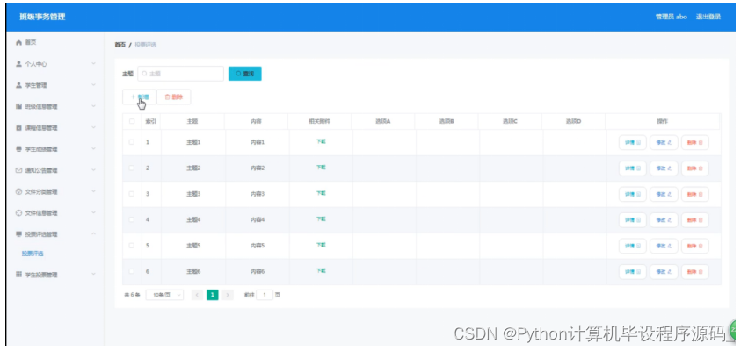Go to 首页 via the sidebar home icon

[x=18, y=43]
